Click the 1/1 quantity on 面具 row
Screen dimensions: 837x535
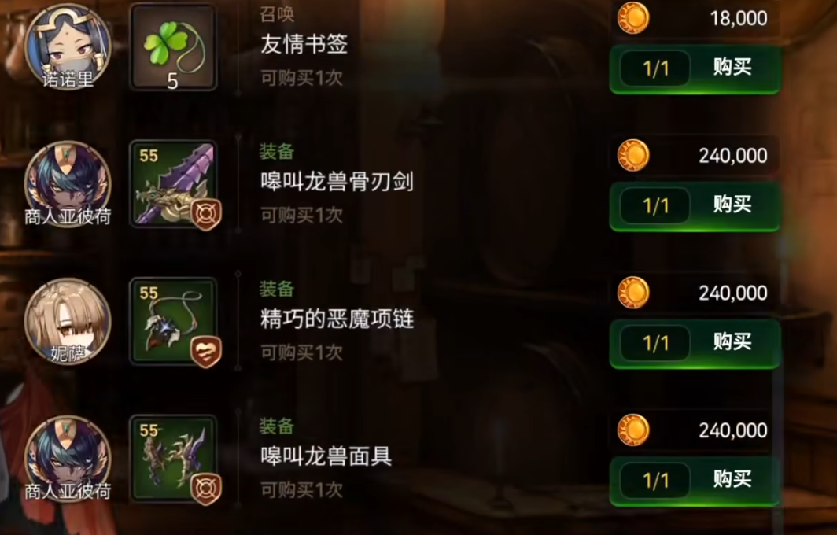(x=655, y=481)
